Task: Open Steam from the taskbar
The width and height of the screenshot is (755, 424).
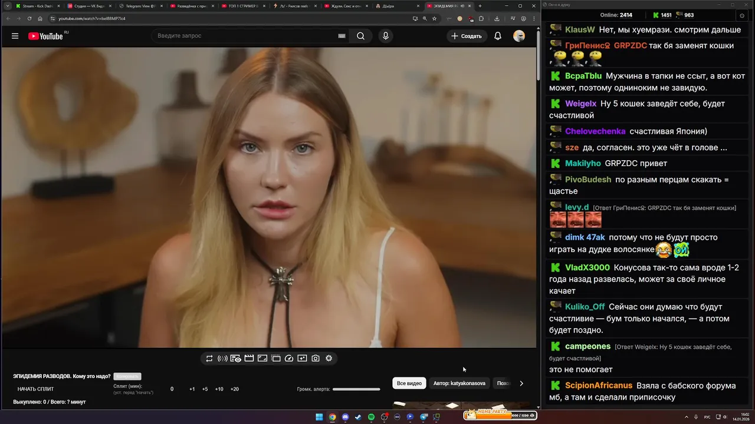Action: (358, 417)
